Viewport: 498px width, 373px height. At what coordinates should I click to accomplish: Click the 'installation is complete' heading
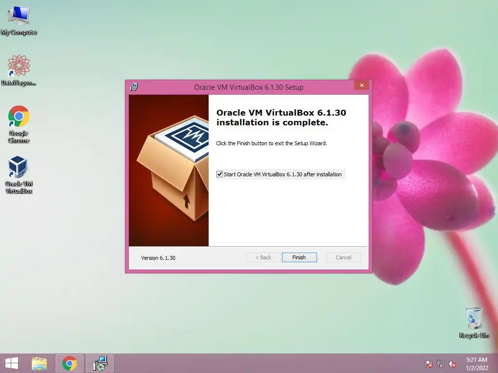[281, 118]
